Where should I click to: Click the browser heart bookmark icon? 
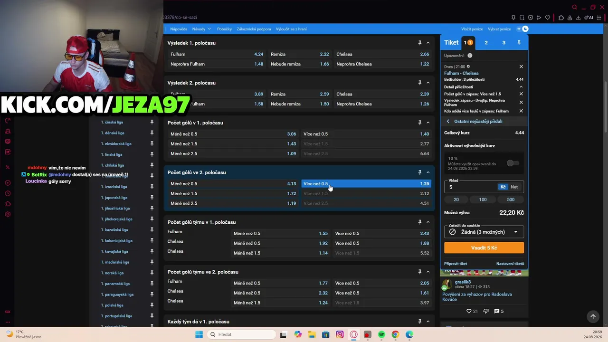tap(548, 18)
